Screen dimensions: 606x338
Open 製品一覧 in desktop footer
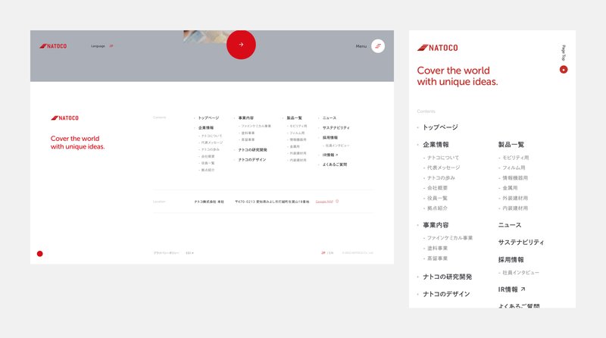(294, 118)
